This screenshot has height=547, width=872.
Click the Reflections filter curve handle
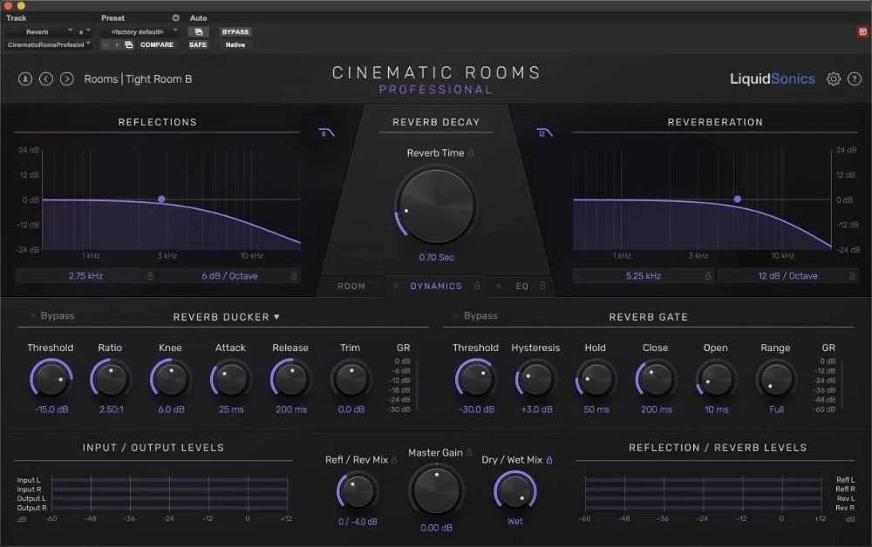tap(161, 199)
